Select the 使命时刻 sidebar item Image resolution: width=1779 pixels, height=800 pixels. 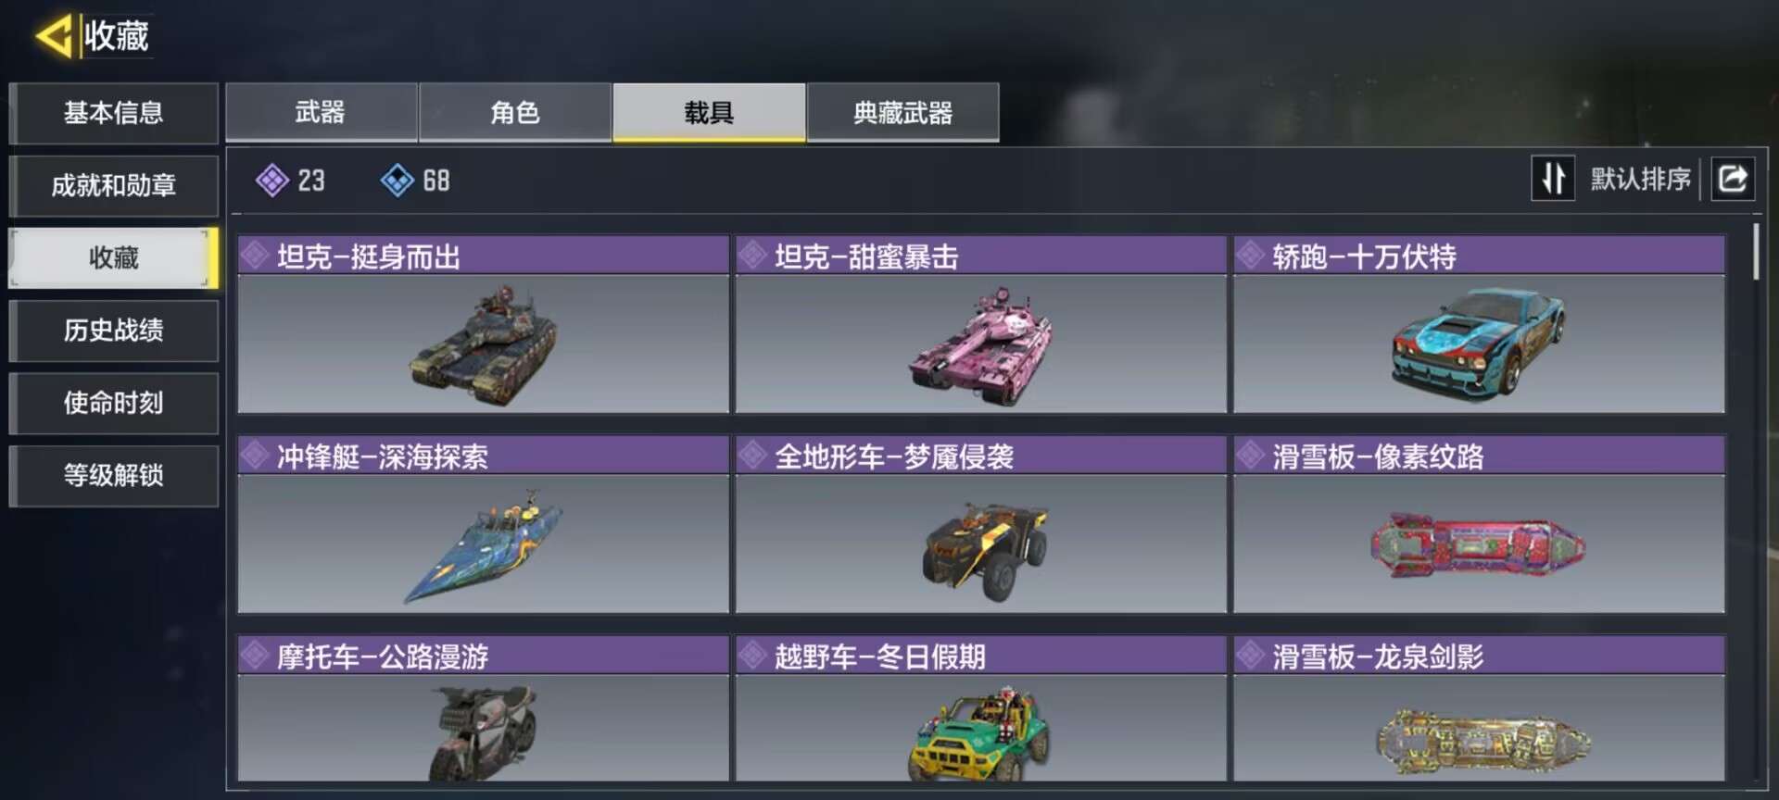click(x=113, y=403)
